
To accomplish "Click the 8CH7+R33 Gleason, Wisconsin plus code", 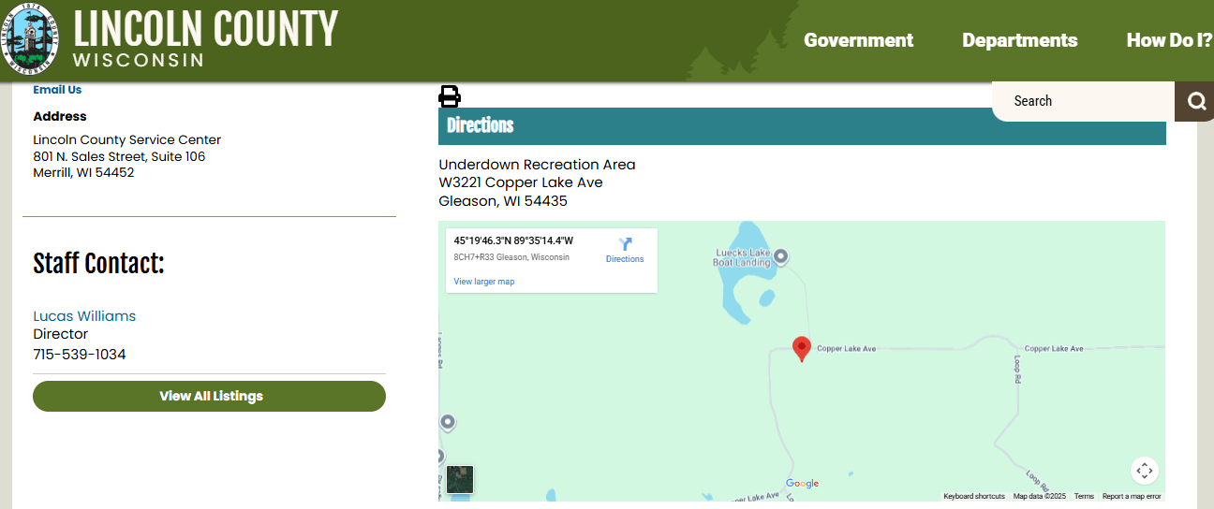I will (511, 257).
